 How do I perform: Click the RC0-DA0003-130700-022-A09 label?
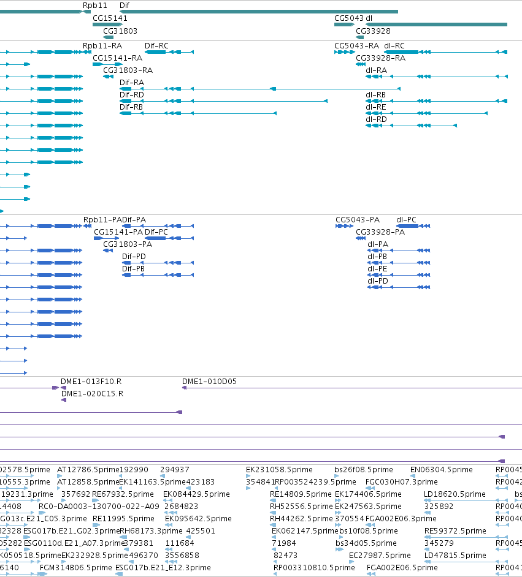99,507
